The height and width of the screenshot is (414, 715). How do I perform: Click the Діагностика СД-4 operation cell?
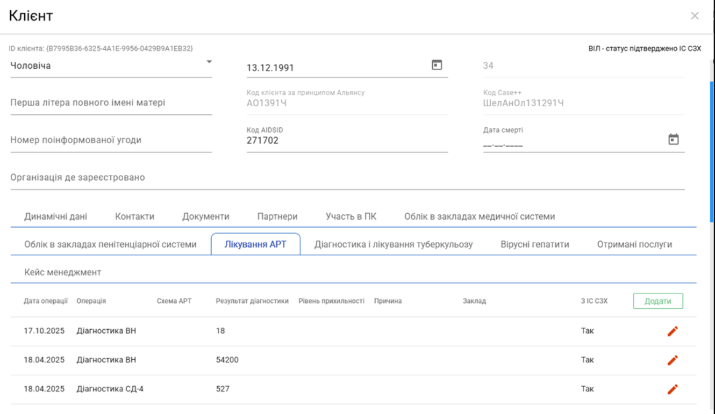(110, 389)
